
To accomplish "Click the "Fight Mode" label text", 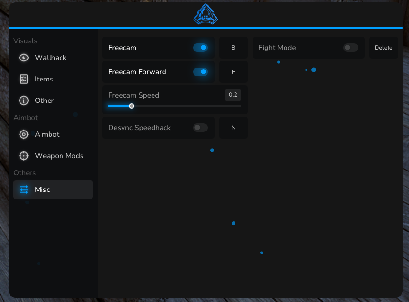I will click(277, 48).
